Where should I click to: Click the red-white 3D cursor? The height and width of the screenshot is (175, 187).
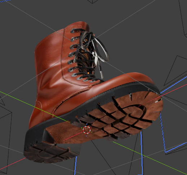(x=87, y=130)
